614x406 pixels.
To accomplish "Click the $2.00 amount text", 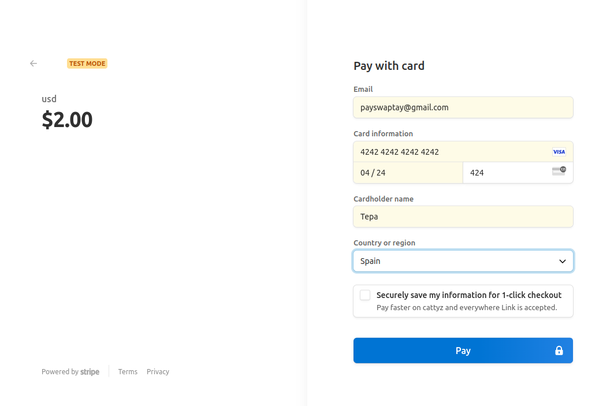I will pyautogui.click(x=67, y=120).
